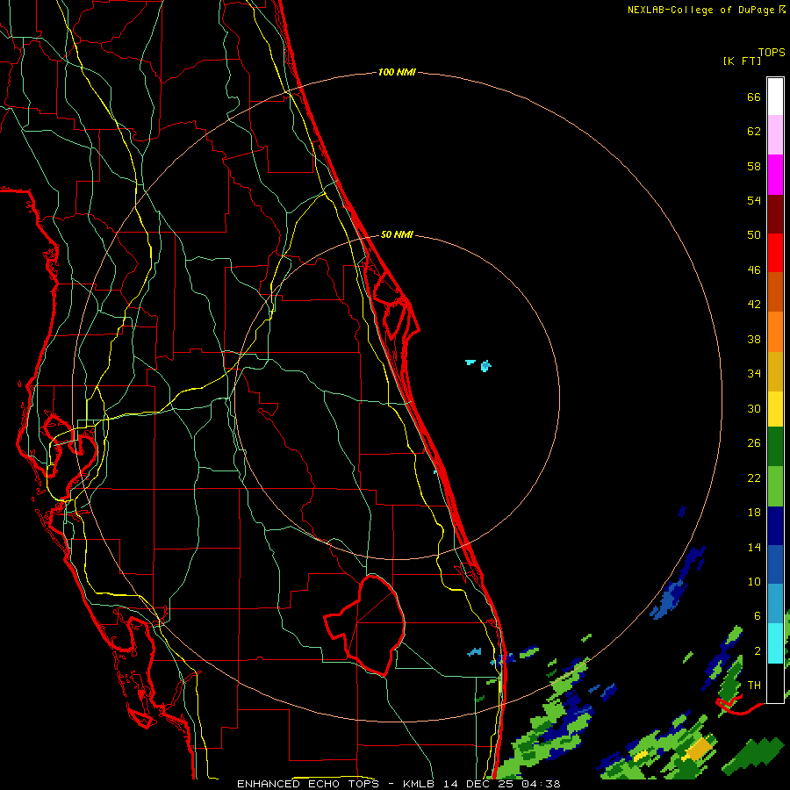Image resolution: width=790 pixels, height=790 pixels.
Task: Click the "14" legend value
Action: (x=754, y=548)
